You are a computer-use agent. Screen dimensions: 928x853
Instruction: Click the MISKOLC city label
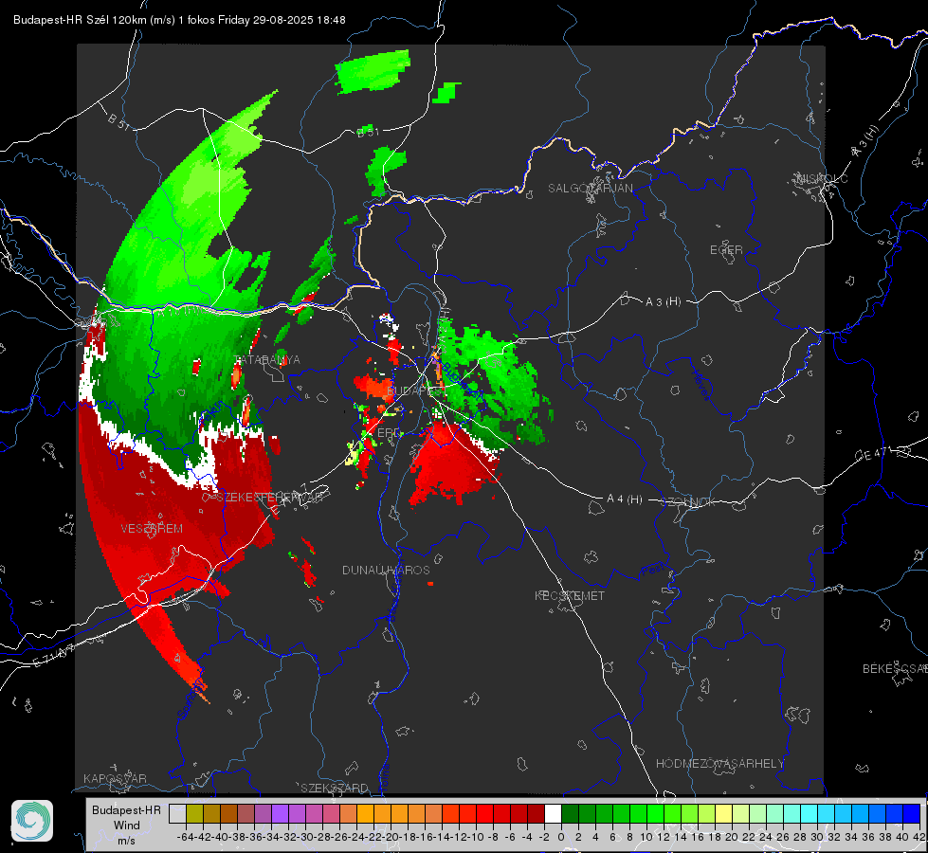tap(822, 178)
